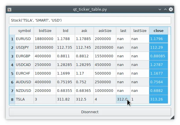Select the bid column header

click(x=66, y=31)
